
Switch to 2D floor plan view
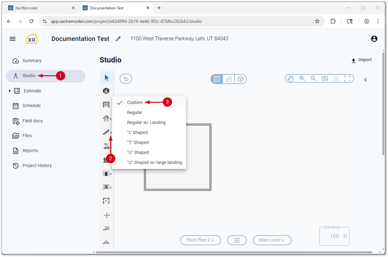tap(217, 79)
